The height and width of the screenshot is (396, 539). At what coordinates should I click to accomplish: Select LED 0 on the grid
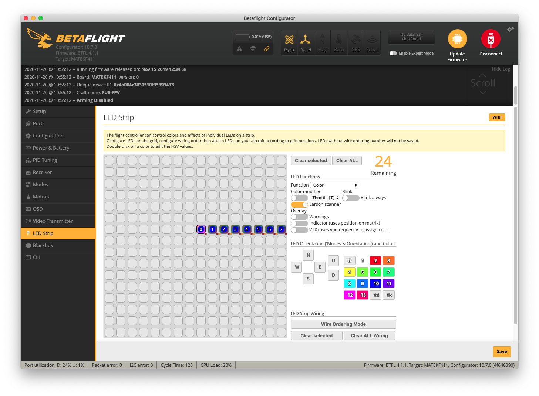(201, 229)
